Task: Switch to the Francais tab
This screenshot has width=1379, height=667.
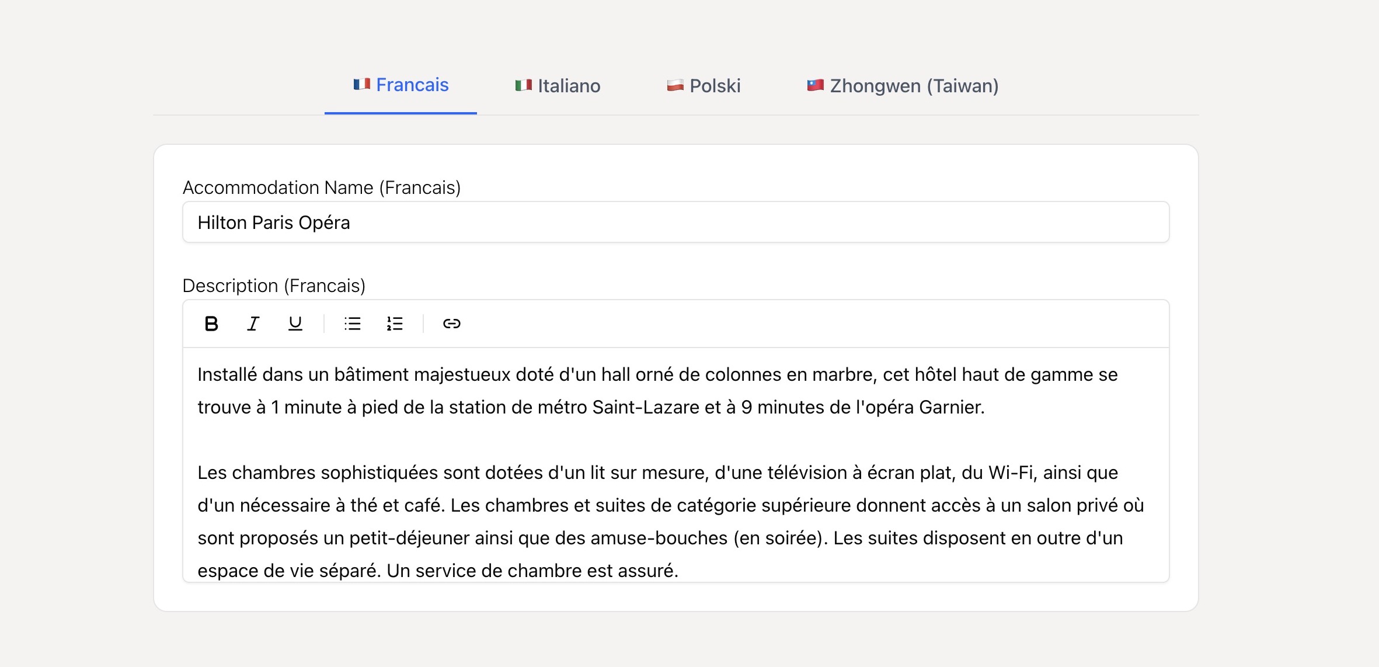Action: tap(412, 85)
